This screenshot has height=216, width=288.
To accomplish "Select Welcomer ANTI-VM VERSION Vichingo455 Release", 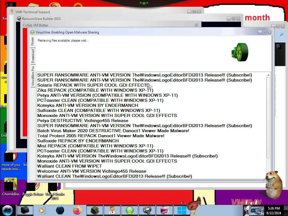I will click(92, 171).
